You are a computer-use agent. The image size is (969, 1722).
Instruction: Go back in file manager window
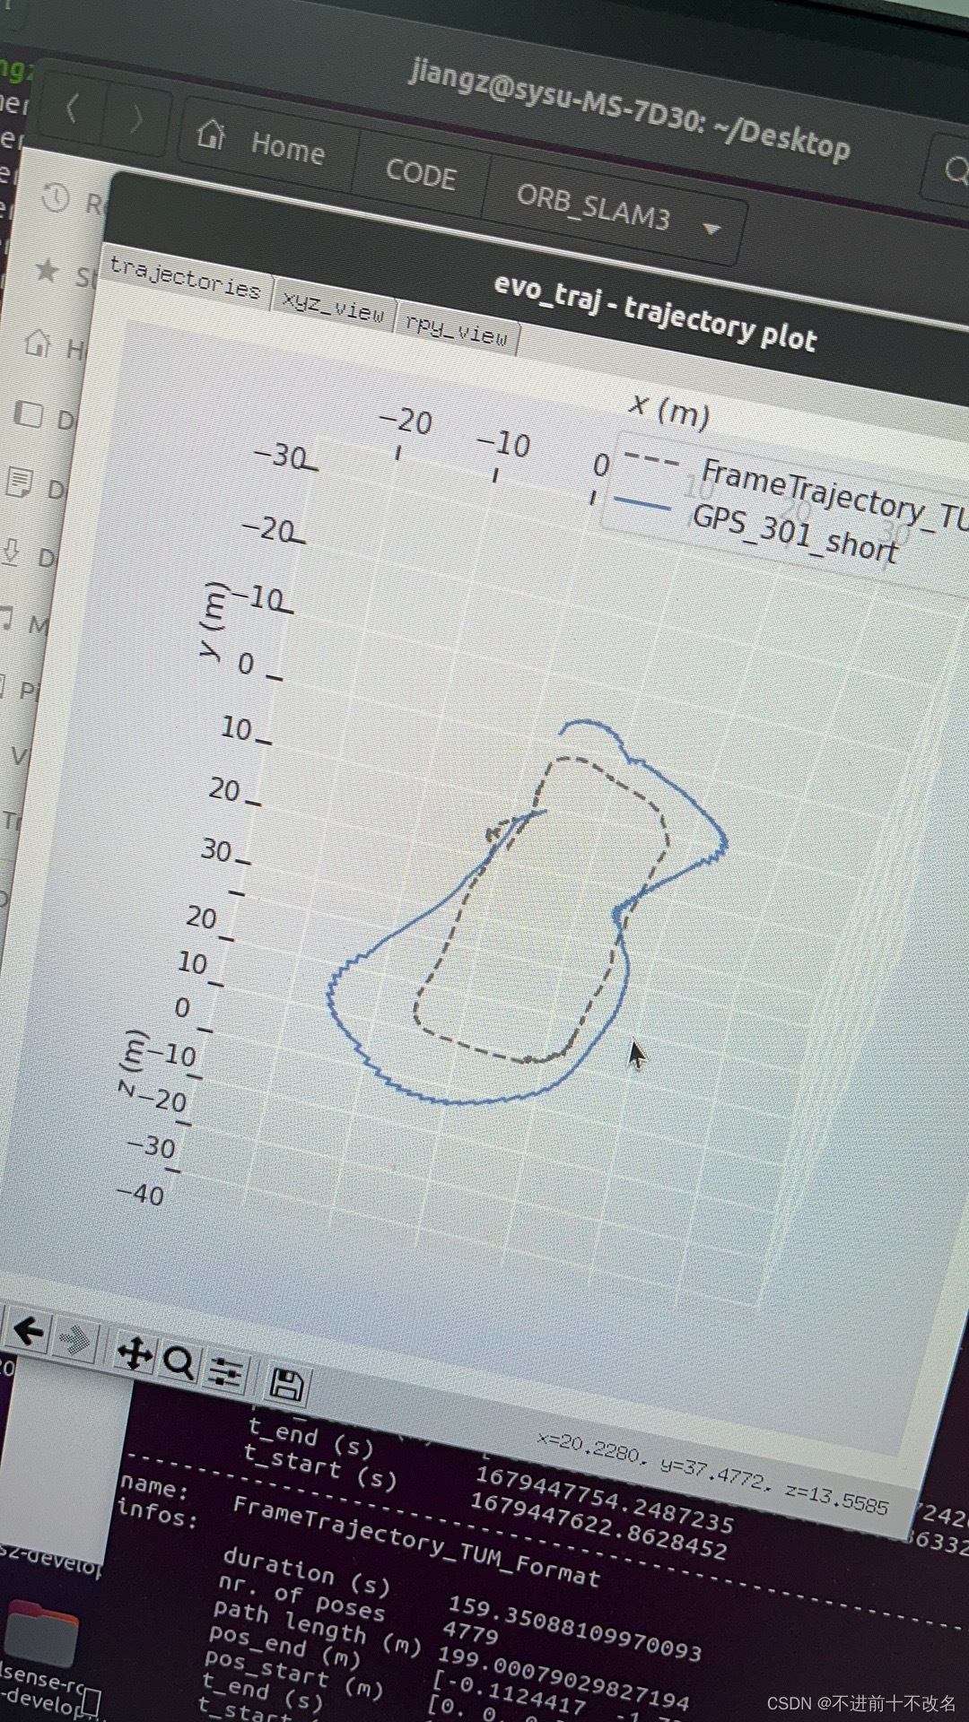pyautogui.click(x=72, y=109)
